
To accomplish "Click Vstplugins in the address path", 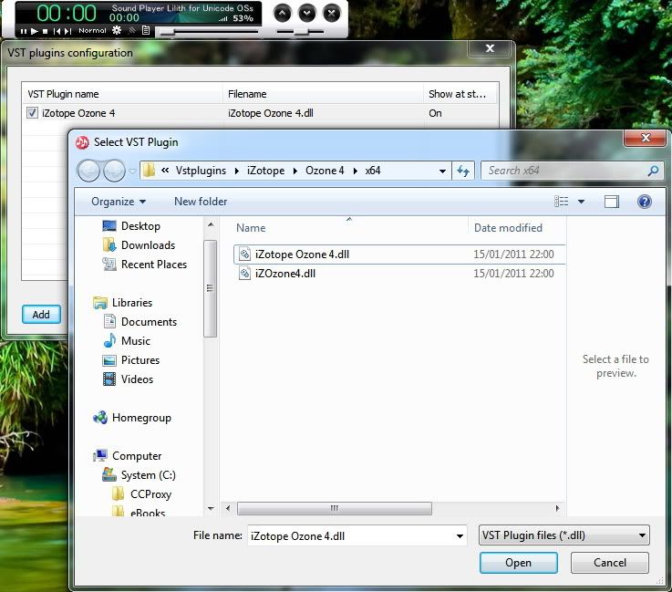I will click(201, 171).
